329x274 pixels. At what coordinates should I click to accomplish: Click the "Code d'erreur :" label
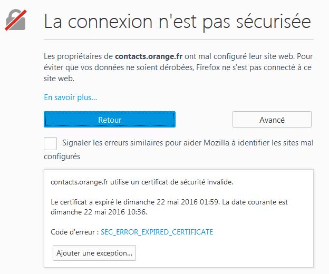(74, 232)
